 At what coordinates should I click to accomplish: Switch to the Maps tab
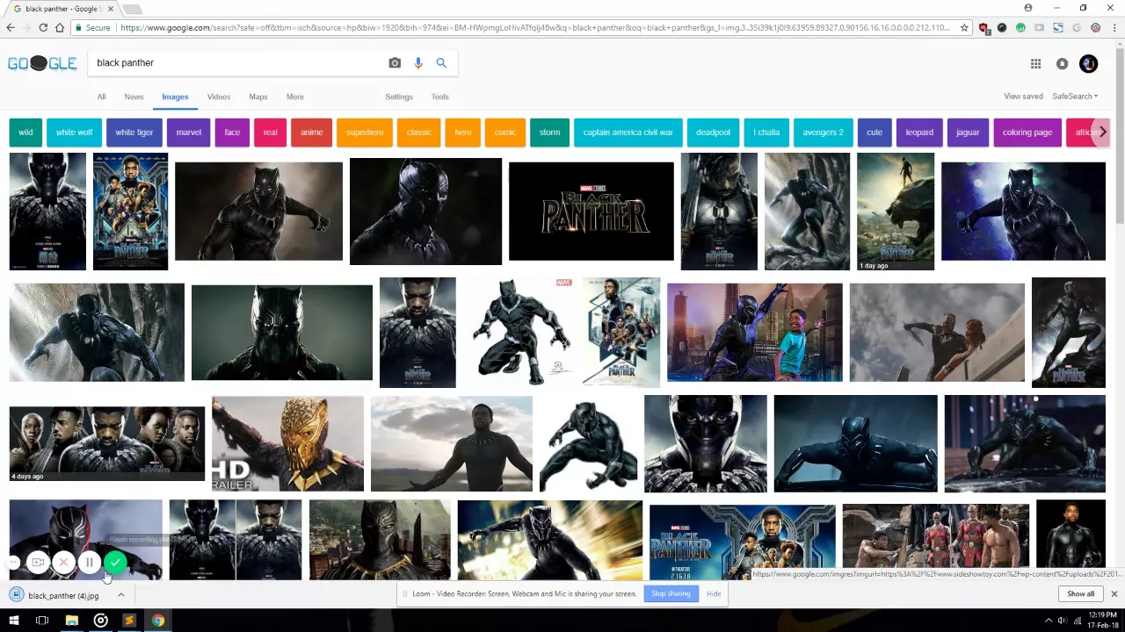[x=258, y=97]
